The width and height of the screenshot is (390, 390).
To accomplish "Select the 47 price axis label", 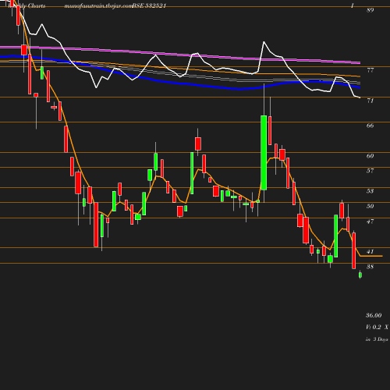I will click(370, 222).
